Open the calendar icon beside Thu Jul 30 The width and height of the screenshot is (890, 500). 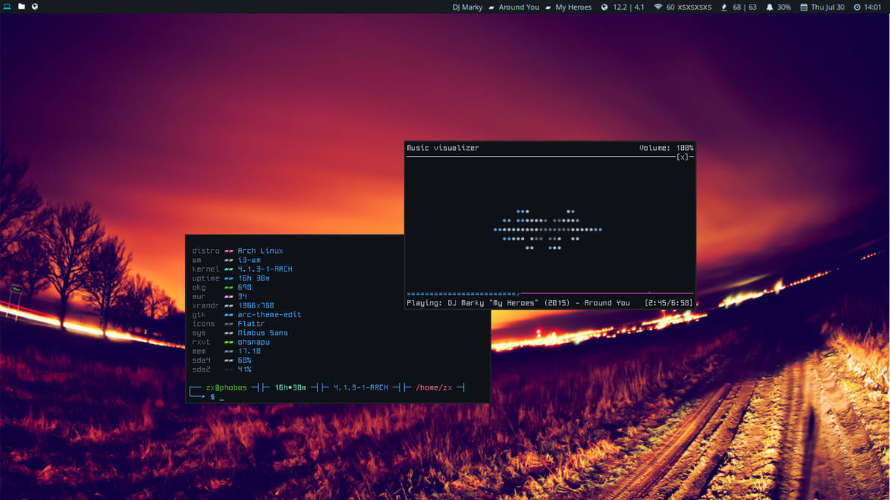point(803,7)
